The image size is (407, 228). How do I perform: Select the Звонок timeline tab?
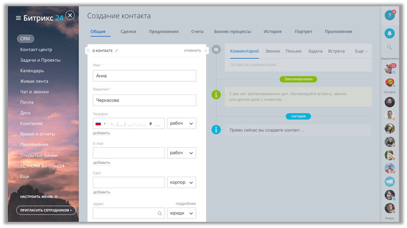(x=272, y=51)
